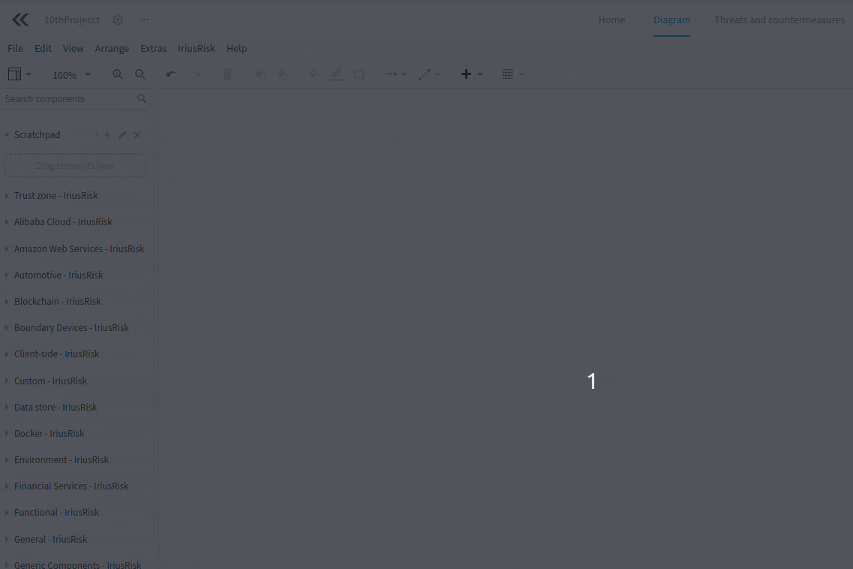The width and height of the screenshot is (853, 569).
Task: Click the Scratchpad edit pencil icon
Action: (122, 135)
